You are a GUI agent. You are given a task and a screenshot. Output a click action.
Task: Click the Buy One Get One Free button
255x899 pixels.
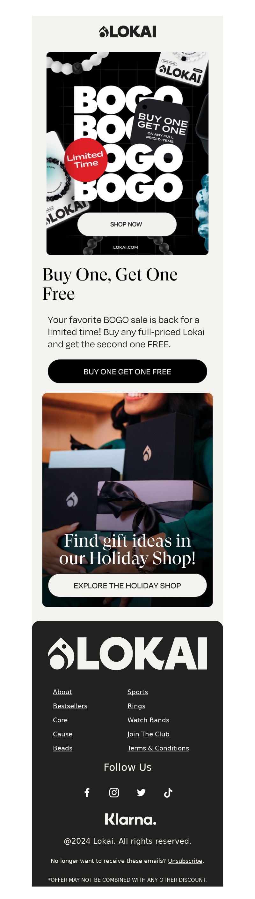click(127, 371)
